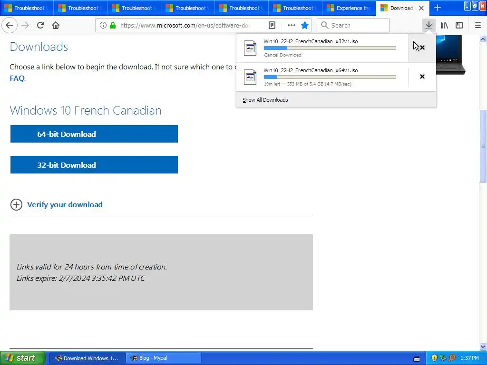Switch to the sixth Troubleshoot tab
Image resolution: width=487 pixels, height=365 pixels.
point(295,8)
